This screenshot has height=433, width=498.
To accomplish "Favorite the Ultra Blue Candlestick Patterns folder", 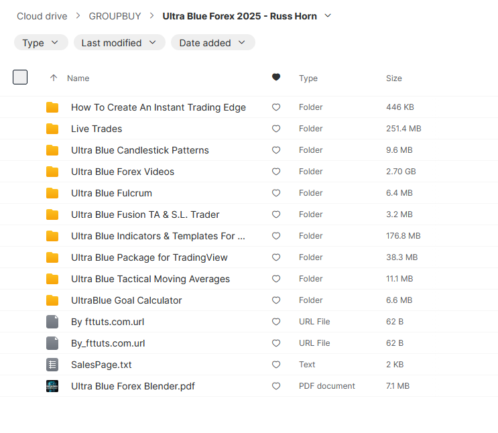I will coord(276,150).
